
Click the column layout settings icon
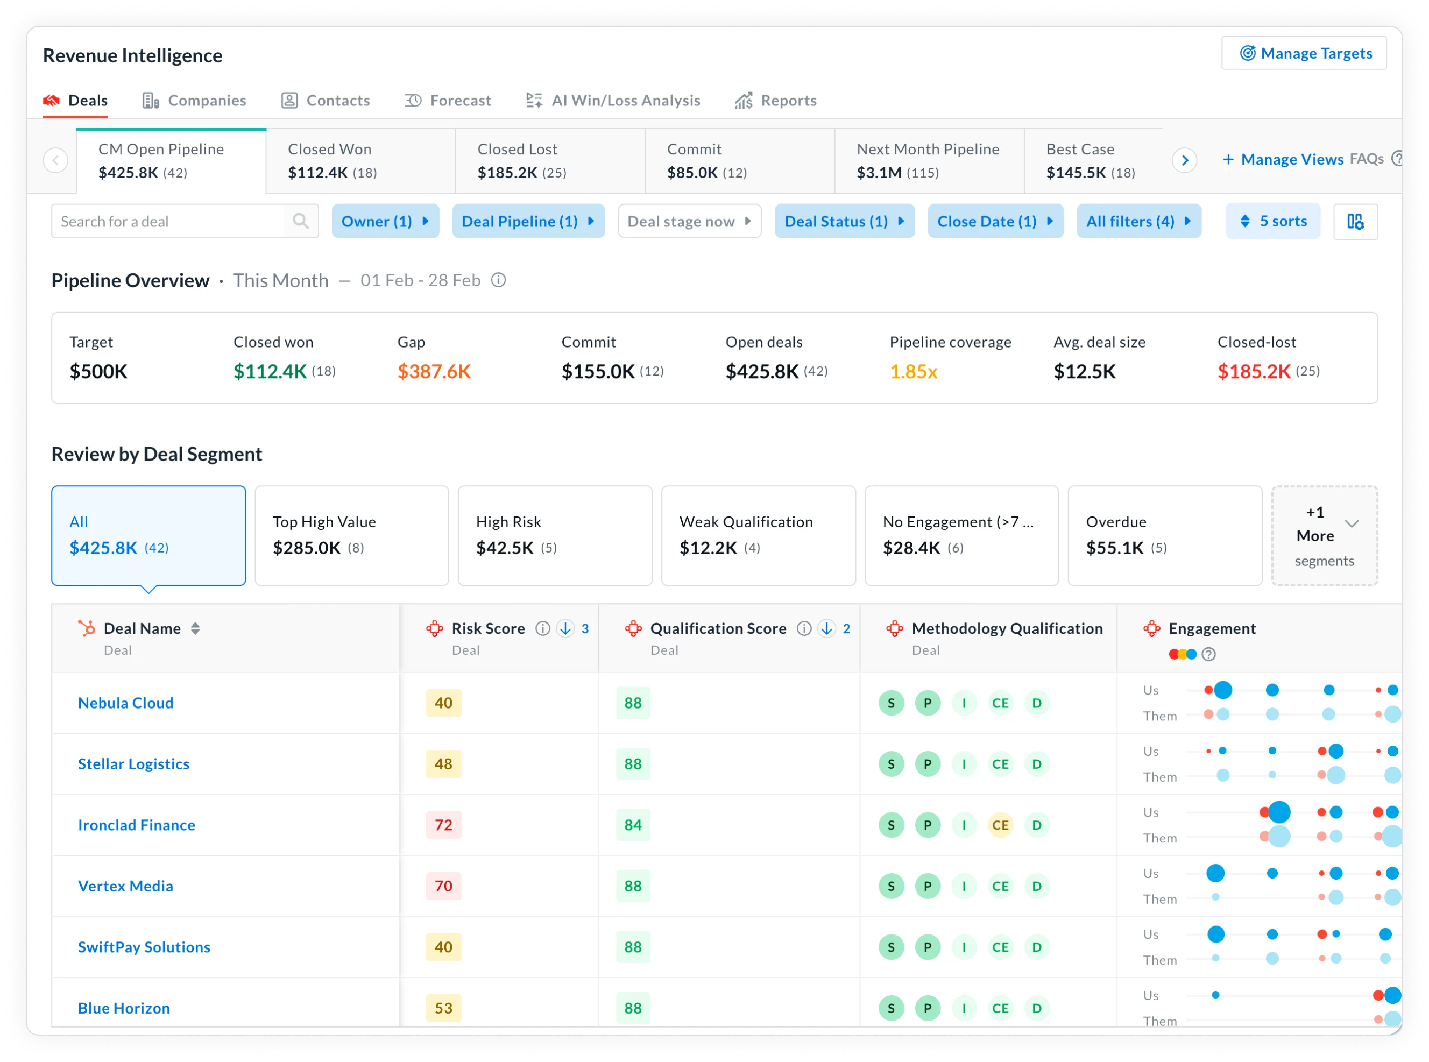pyautogui.click(x=1355, y=222)
